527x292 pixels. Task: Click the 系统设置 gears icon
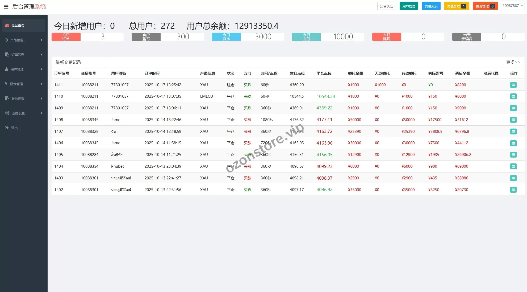point(7,113)
